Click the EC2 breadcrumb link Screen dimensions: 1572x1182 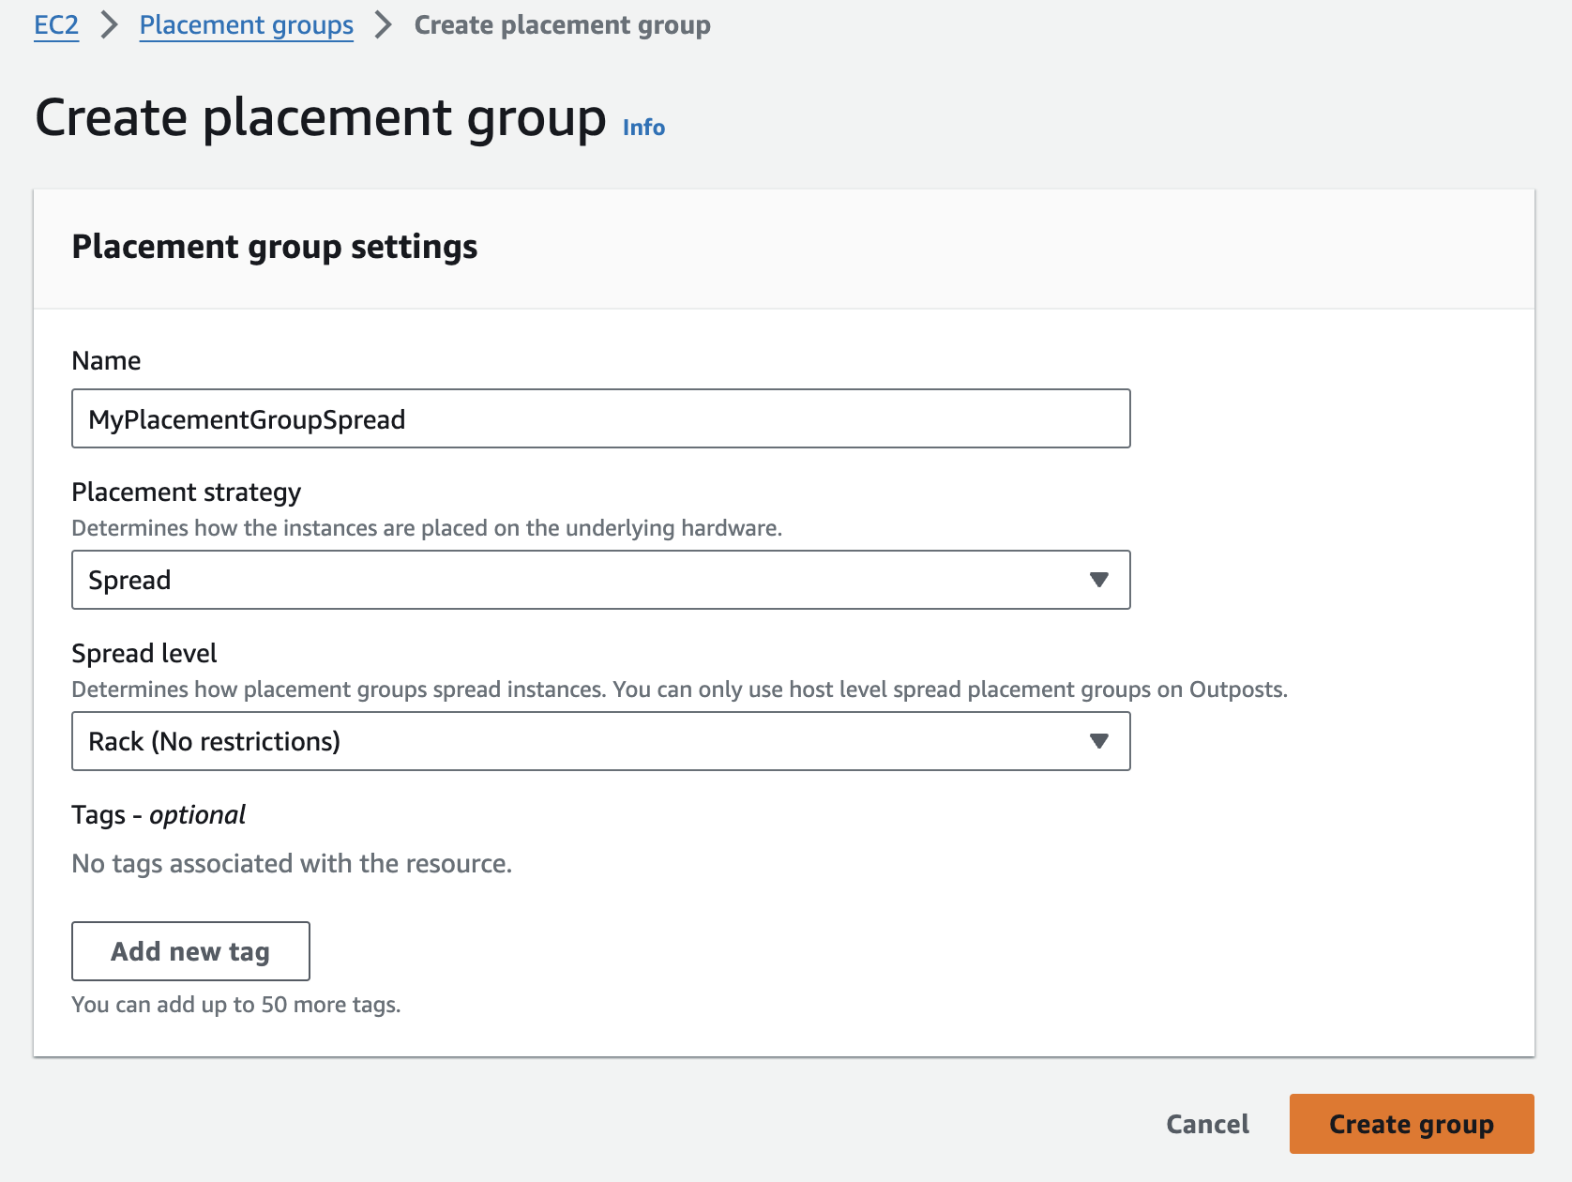click(56, 25)
